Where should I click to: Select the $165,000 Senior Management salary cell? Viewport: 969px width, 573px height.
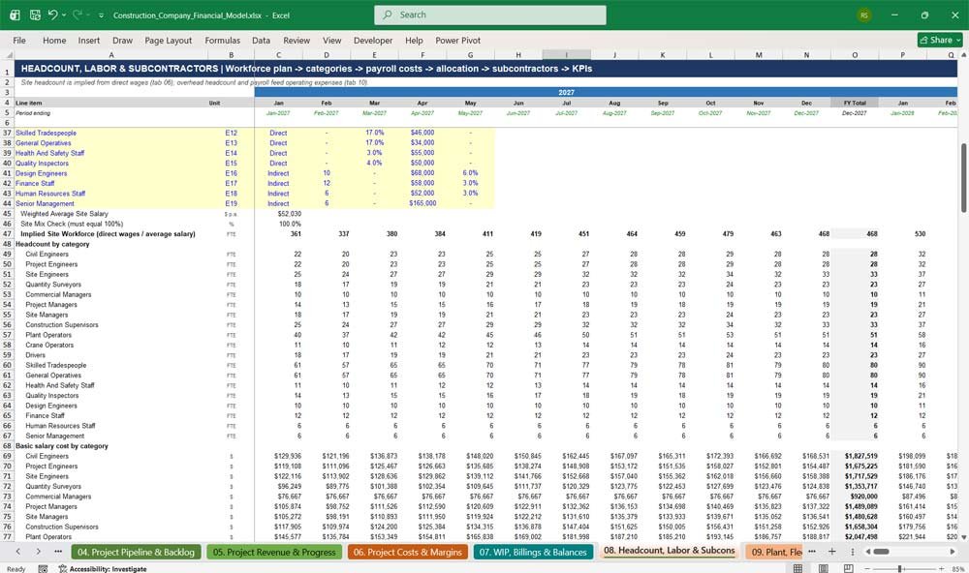coord(422,203)
